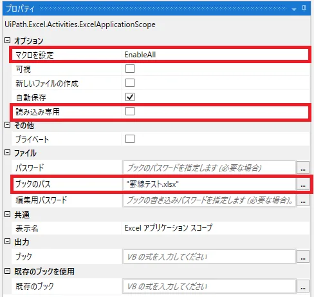
Task: Open expression editor for 既存のブック
Action: click(303, 286)
